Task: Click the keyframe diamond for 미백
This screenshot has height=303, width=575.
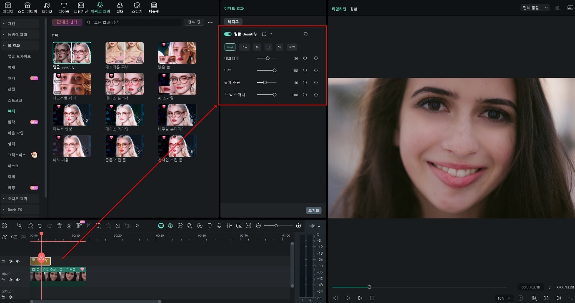Action: [316, 70]
